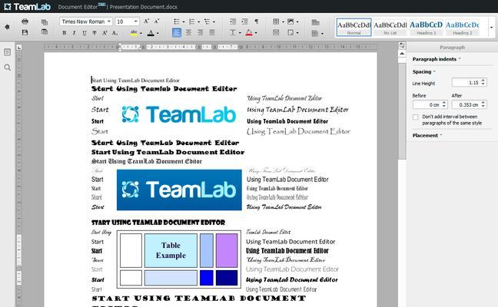Apply the yellow highlight color

pyautogui.click(x=134, y=33)
